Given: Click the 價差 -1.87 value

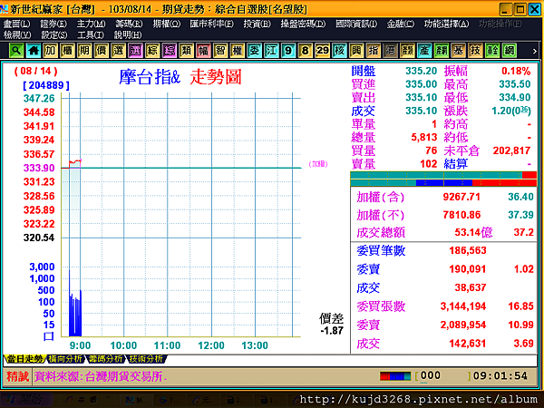Looking at the screenshot, I should (332, 331).
